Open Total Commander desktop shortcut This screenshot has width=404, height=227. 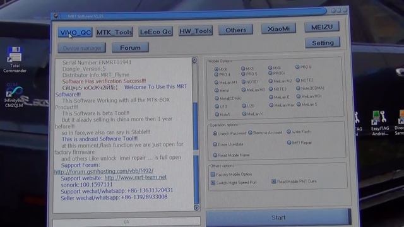pos(15,59)
